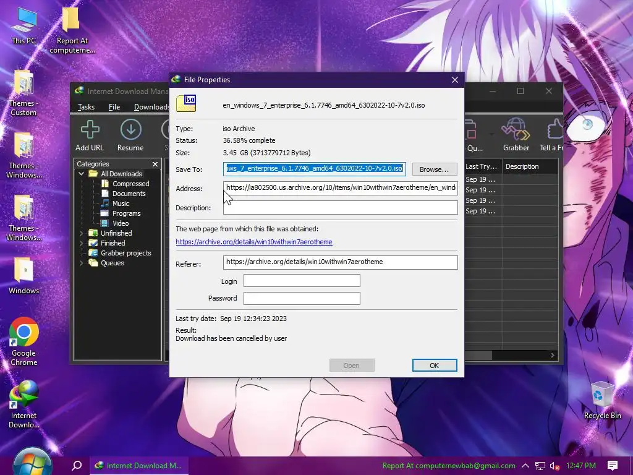Screen dimensions: 633x475
Task: Select Grabber projects in the tree
Action: (125, 253)
